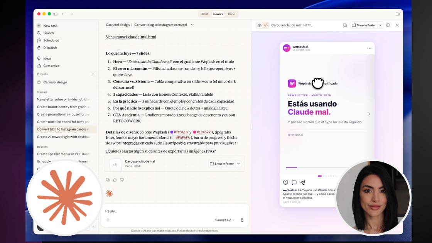
Task: Switch to the Cowork tab
Action: [218, 14]
